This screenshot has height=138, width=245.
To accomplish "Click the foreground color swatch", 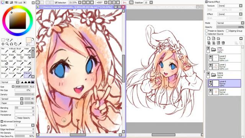I will (x=29, y=40).
